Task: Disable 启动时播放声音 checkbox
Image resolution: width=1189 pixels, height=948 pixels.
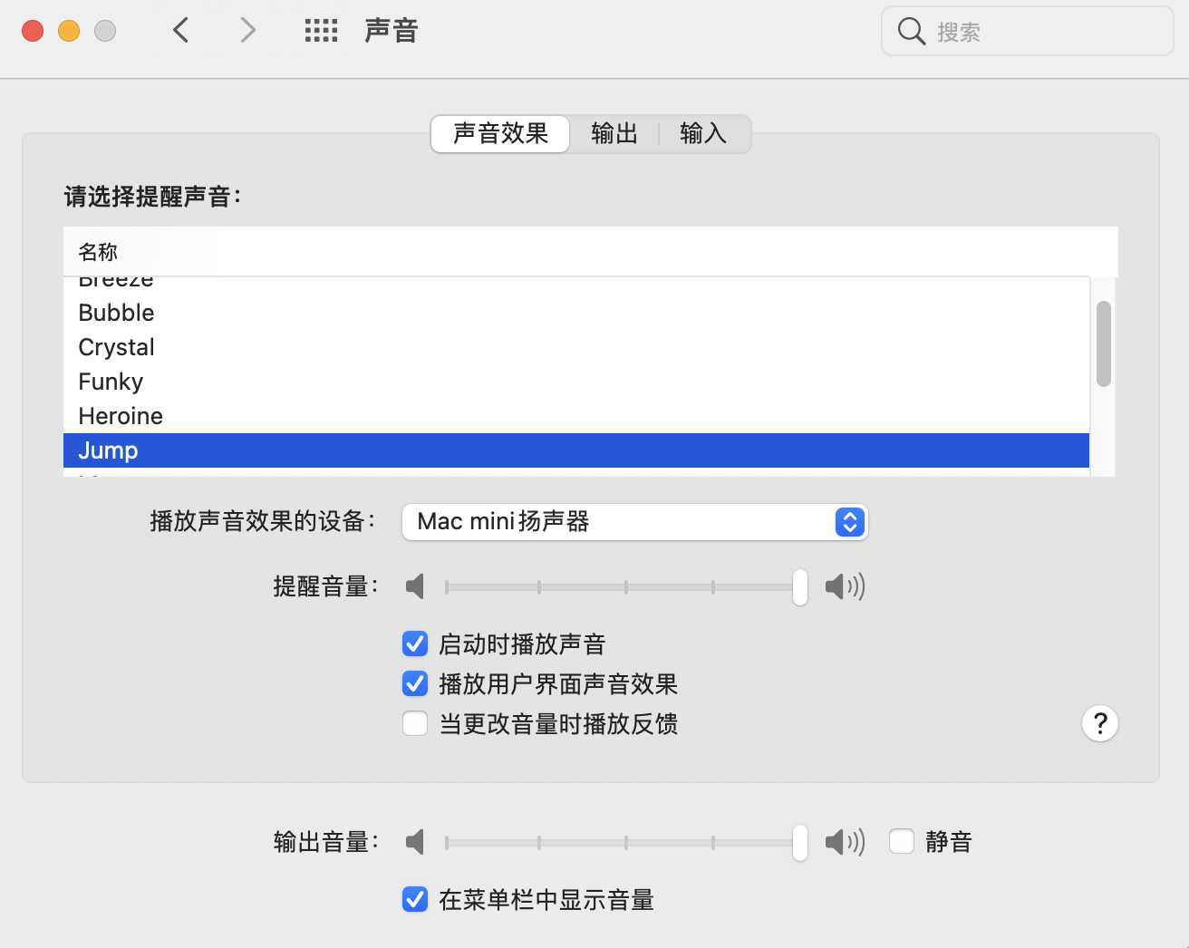Action: tap(415, 644)
